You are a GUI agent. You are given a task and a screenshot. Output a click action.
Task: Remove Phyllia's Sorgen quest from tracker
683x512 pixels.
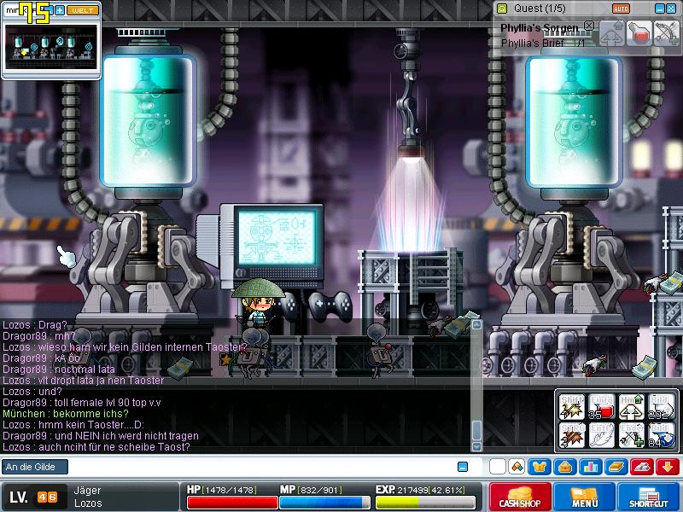[x=589, y=26]
